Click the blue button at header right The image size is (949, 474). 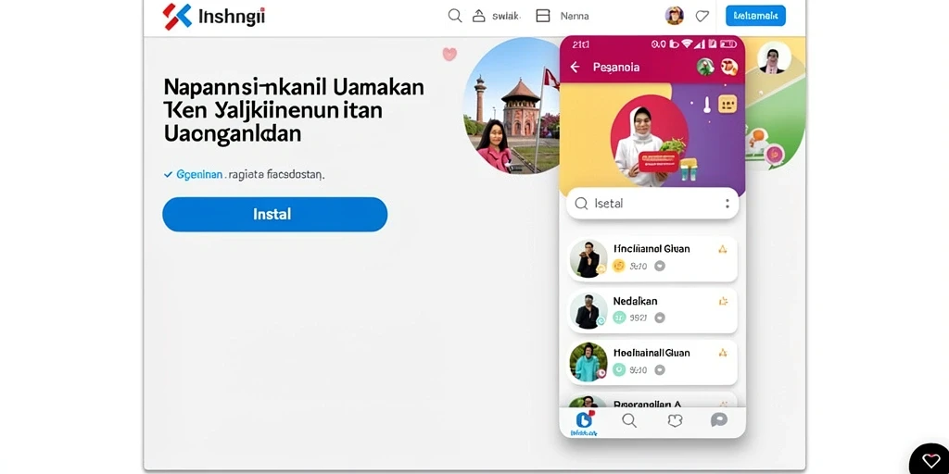click(755, 16)
